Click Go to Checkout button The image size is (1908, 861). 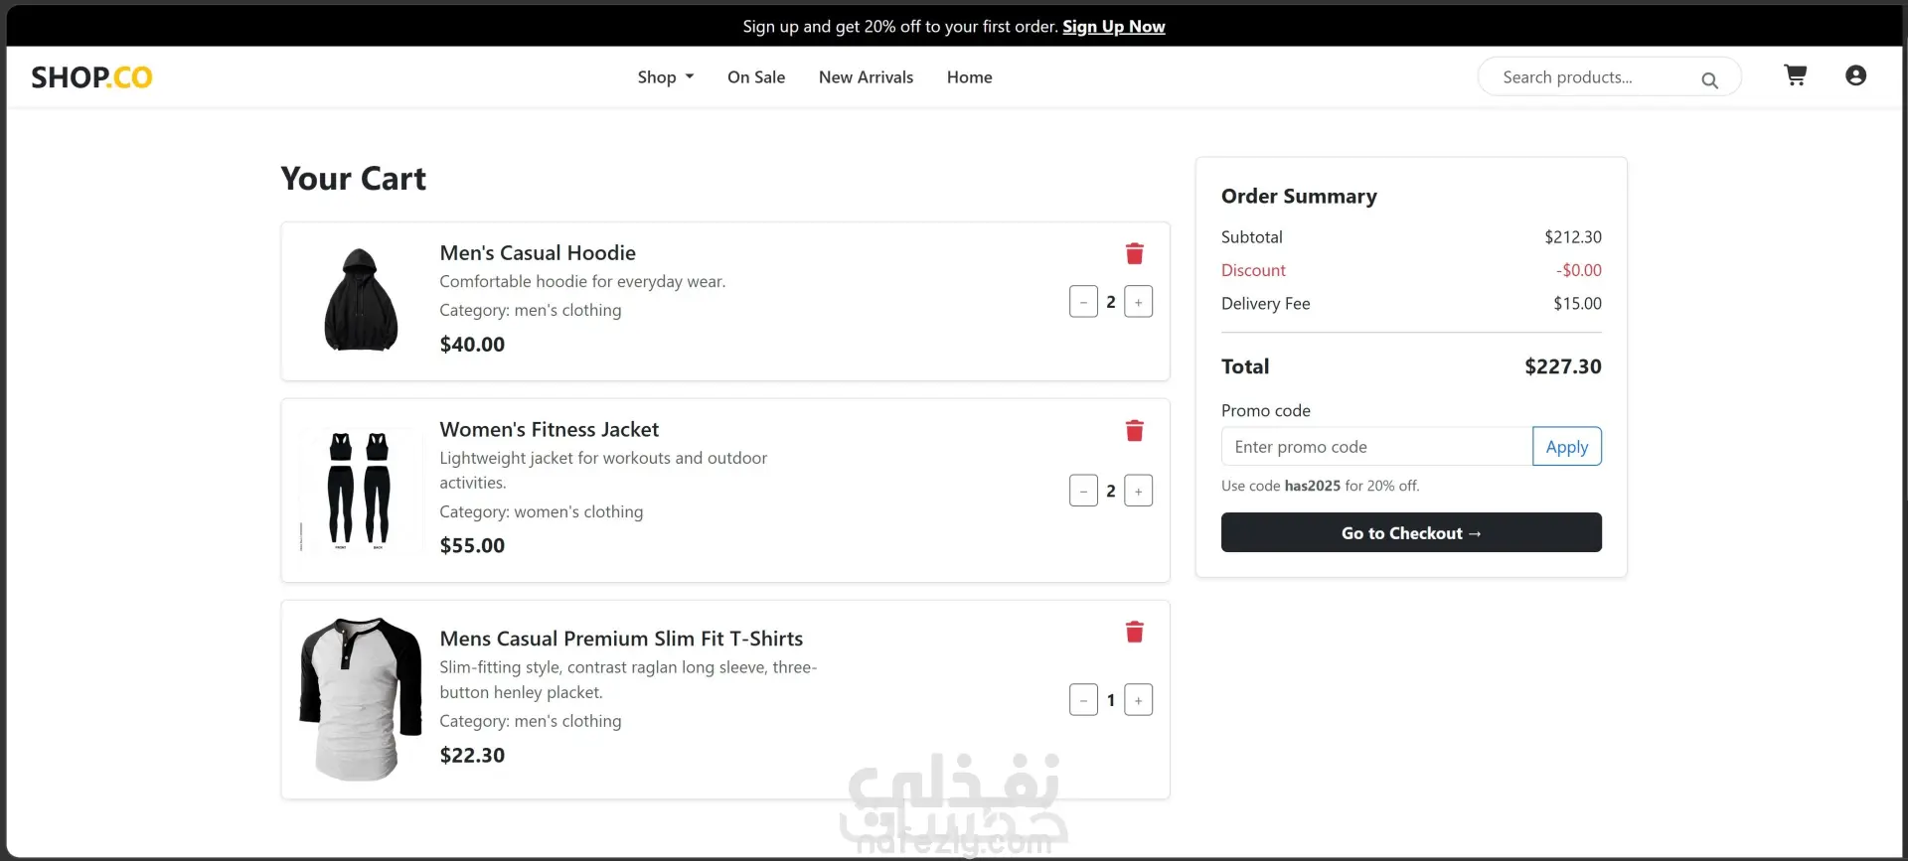tap(1411, 533)
